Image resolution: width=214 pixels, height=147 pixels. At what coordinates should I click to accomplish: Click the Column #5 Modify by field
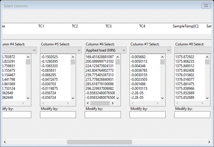click(58, 115)
